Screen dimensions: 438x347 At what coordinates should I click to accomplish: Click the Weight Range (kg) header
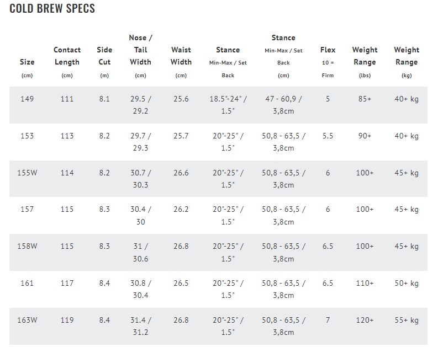coord(407,62)
